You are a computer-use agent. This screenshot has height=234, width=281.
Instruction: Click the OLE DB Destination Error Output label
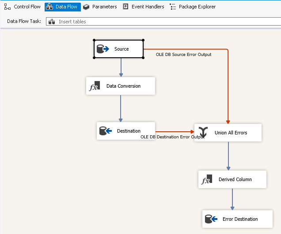[172, 137]
